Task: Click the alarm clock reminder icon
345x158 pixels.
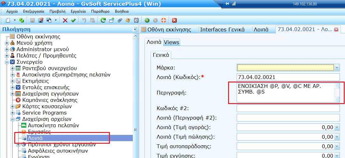Action: coord(136,20)
